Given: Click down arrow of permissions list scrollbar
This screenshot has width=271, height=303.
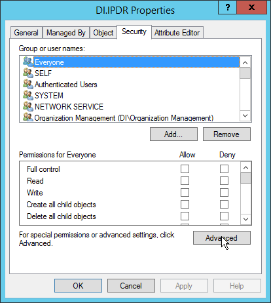Looking at the screenshot, I should pos(245,219).
